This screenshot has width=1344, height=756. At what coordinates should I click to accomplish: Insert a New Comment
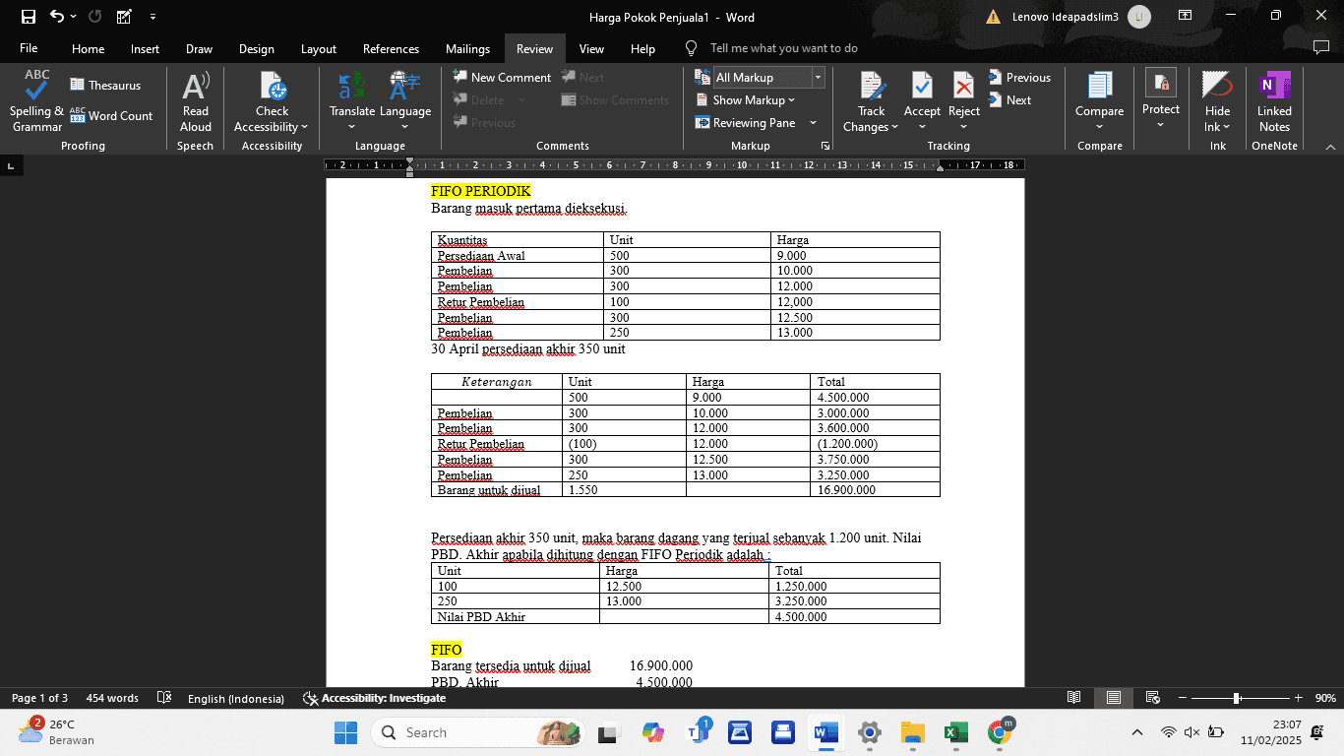(502, 77)
